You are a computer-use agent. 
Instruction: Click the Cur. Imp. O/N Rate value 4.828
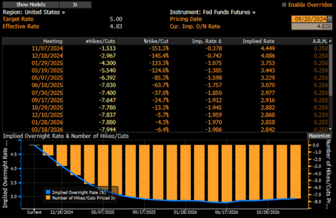point(311,27)
